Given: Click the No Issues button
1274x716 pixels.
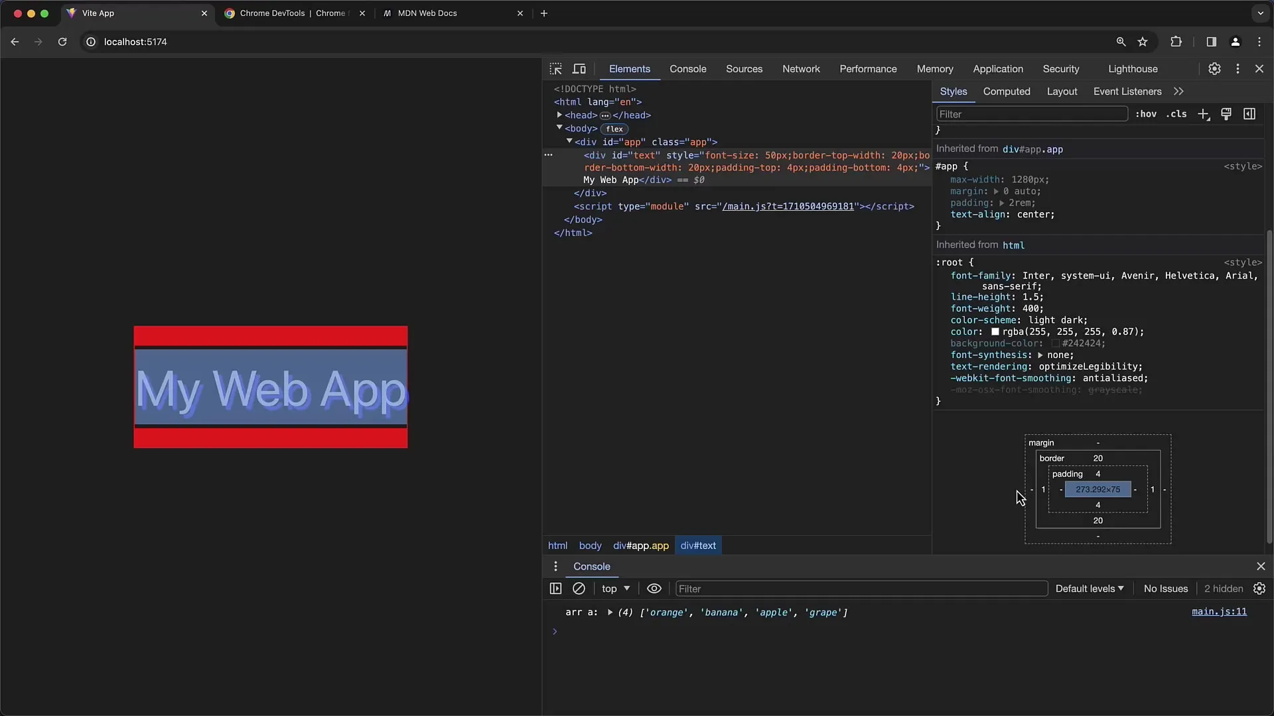Looking at the screenshot, I should (x=1166, y=589).
